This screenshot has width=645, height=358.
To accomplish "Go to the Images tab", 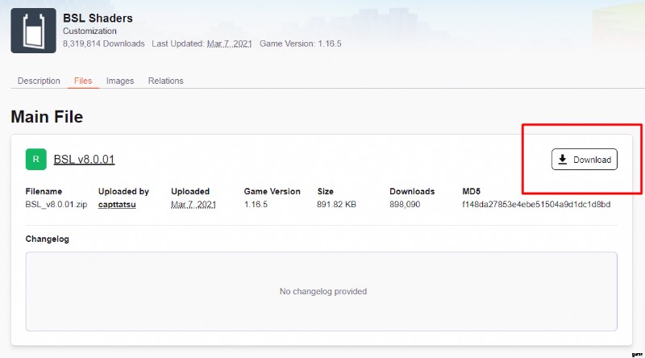I will tap(120, 81).
